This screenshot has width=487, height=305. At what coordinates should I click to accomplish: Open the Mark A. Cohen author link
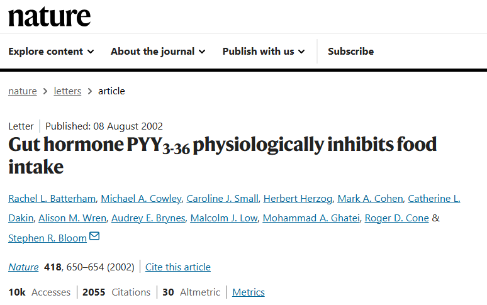tap(370, 199)
